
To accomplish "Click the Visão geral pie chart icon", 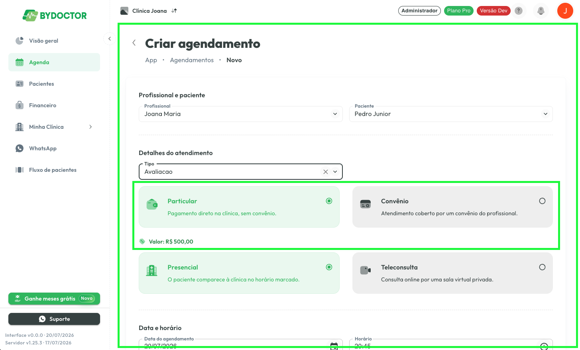I will [20, 41].
